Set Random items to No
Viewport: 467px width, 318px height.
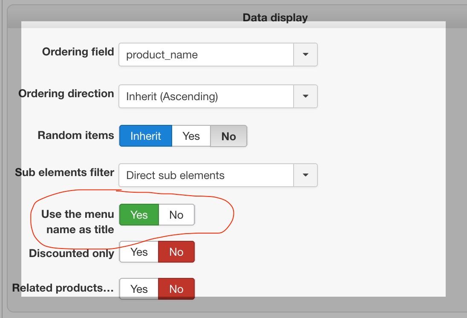coord(229,136)
